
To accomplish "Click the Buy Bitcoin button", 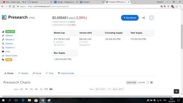I will click(x=130, y=18).
